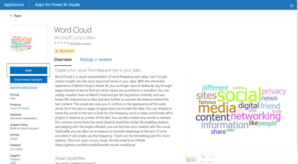Click the Download Sample button
298x164 pixels.
(x=28, y=80)
